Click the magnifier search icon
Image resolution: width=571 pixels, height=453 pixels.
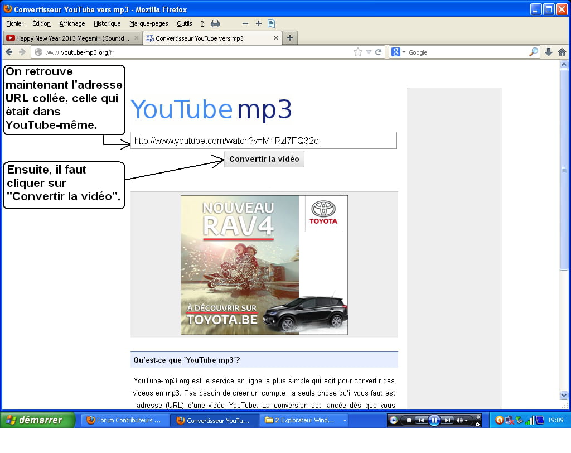533,52
